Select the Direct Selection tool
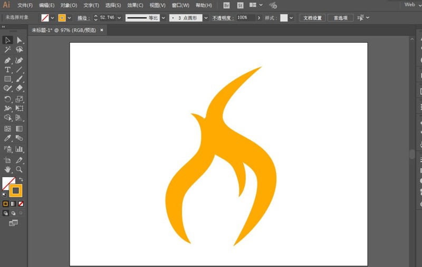This screenshot has width=422, height=267. pos(19,40)
